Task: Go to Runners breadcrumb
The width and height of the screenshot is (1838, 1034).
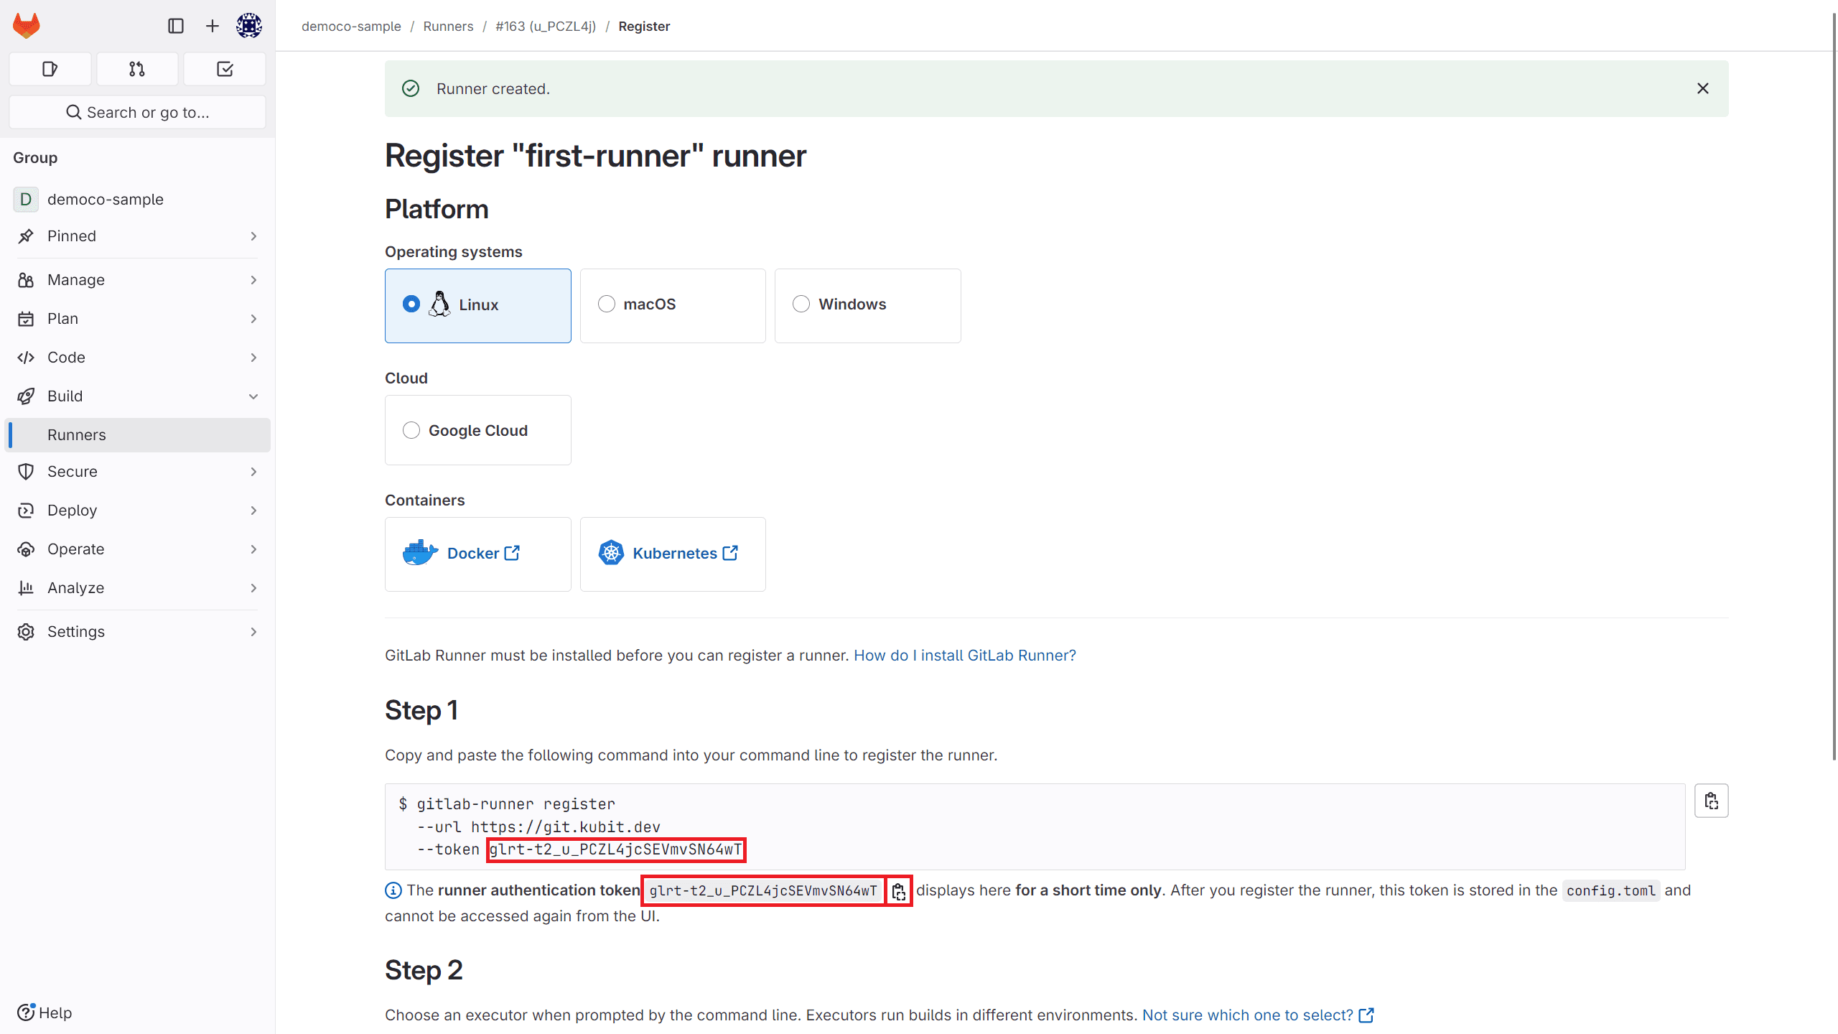Action: pyautogui.click(x=448, y=27)
